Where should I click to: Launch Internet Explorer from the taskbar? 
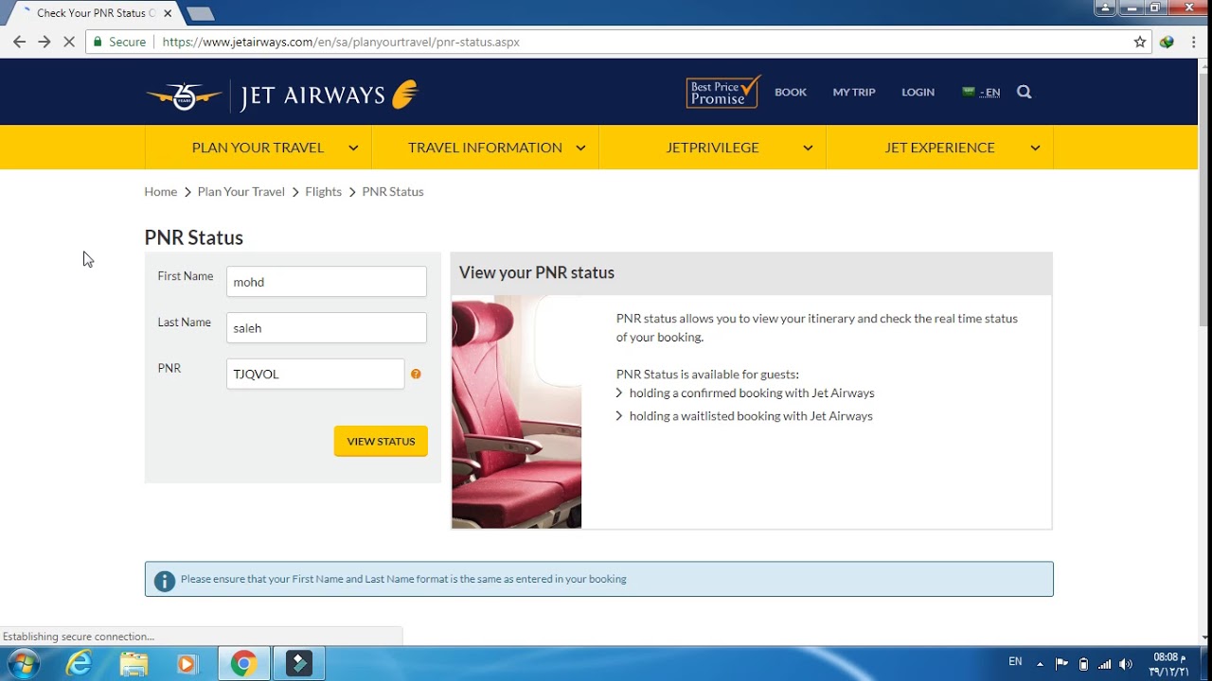pyautogui.click(x=79, y=664)
